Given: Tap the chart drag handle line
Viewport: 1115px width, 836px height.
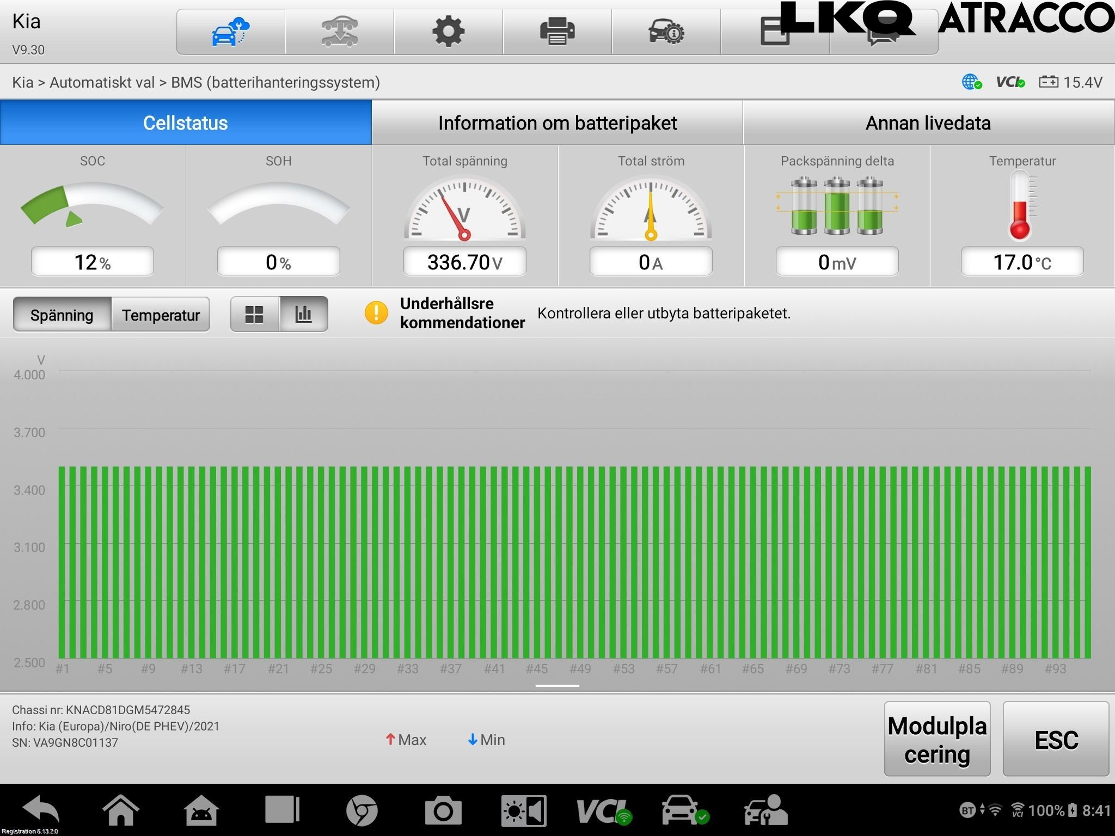Looking at the screenshot, I should click(x=557, y=686).
